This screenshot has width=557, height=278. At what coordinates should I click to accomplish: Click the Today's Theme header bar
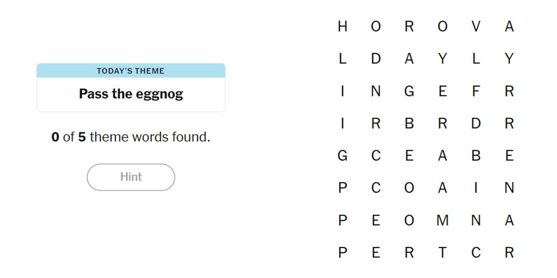(131, 71)
